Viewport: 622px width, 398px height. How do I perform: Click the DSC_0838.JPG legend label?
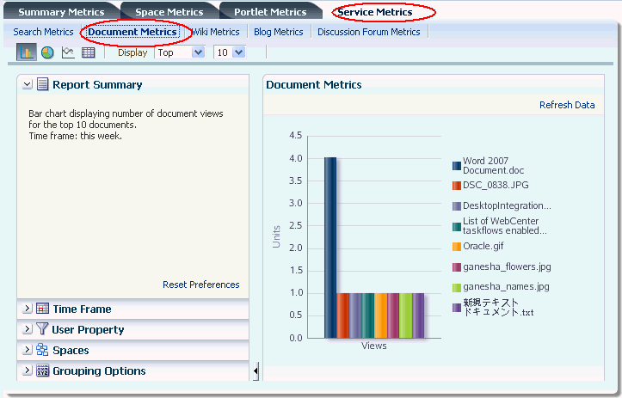click(x=496, y=185)
